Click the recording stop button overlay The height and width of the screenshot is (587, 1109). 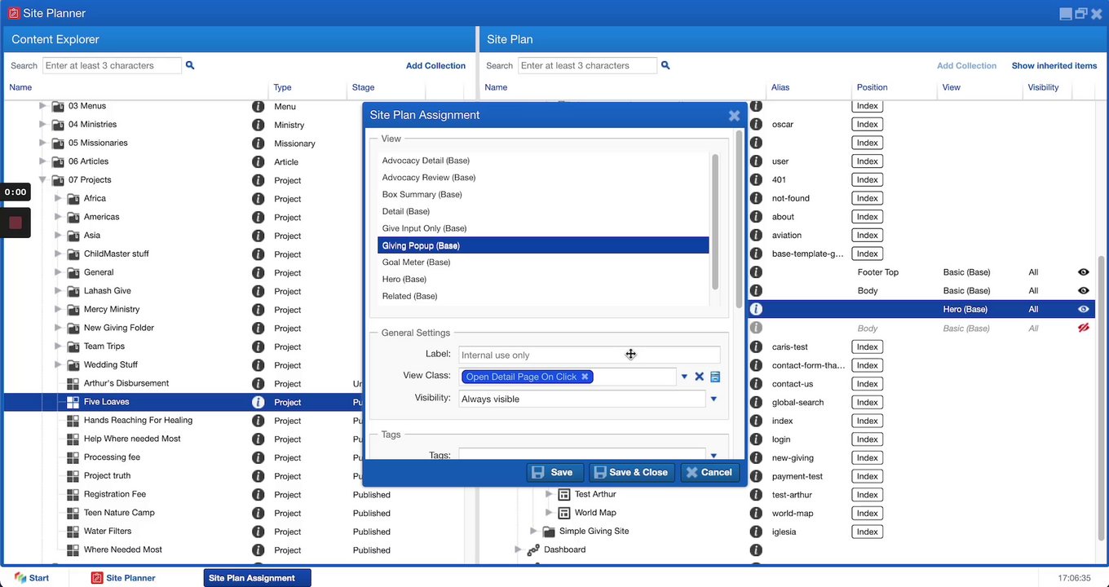pos(15,223)
